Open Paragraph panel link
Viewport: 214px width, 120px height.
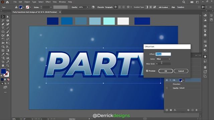point(109,7)
